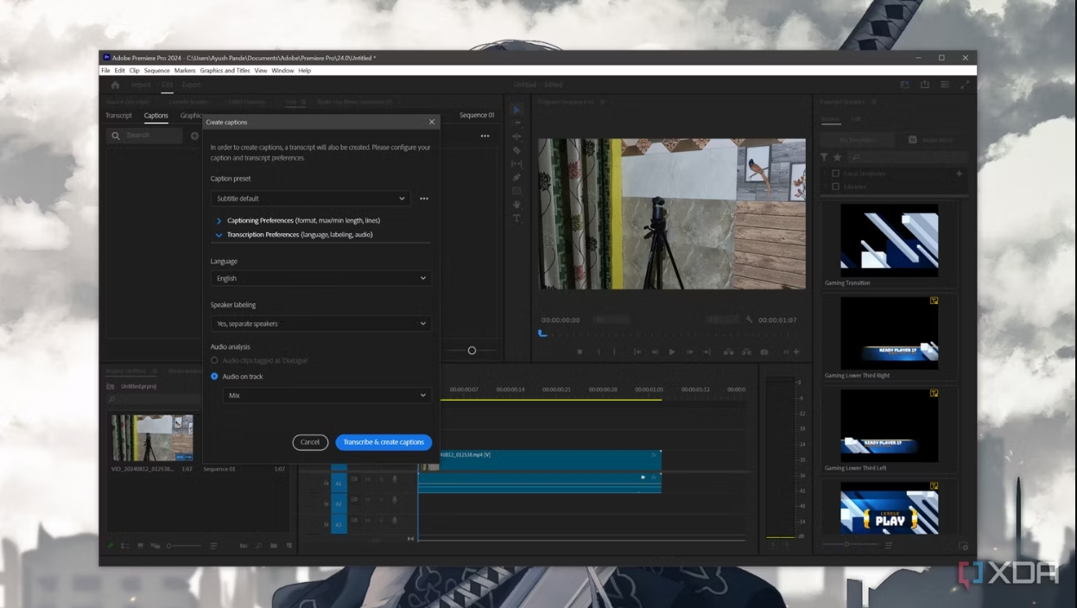Open the Mix audio track dropdown
1077x608 pixels.
point(326,396)
